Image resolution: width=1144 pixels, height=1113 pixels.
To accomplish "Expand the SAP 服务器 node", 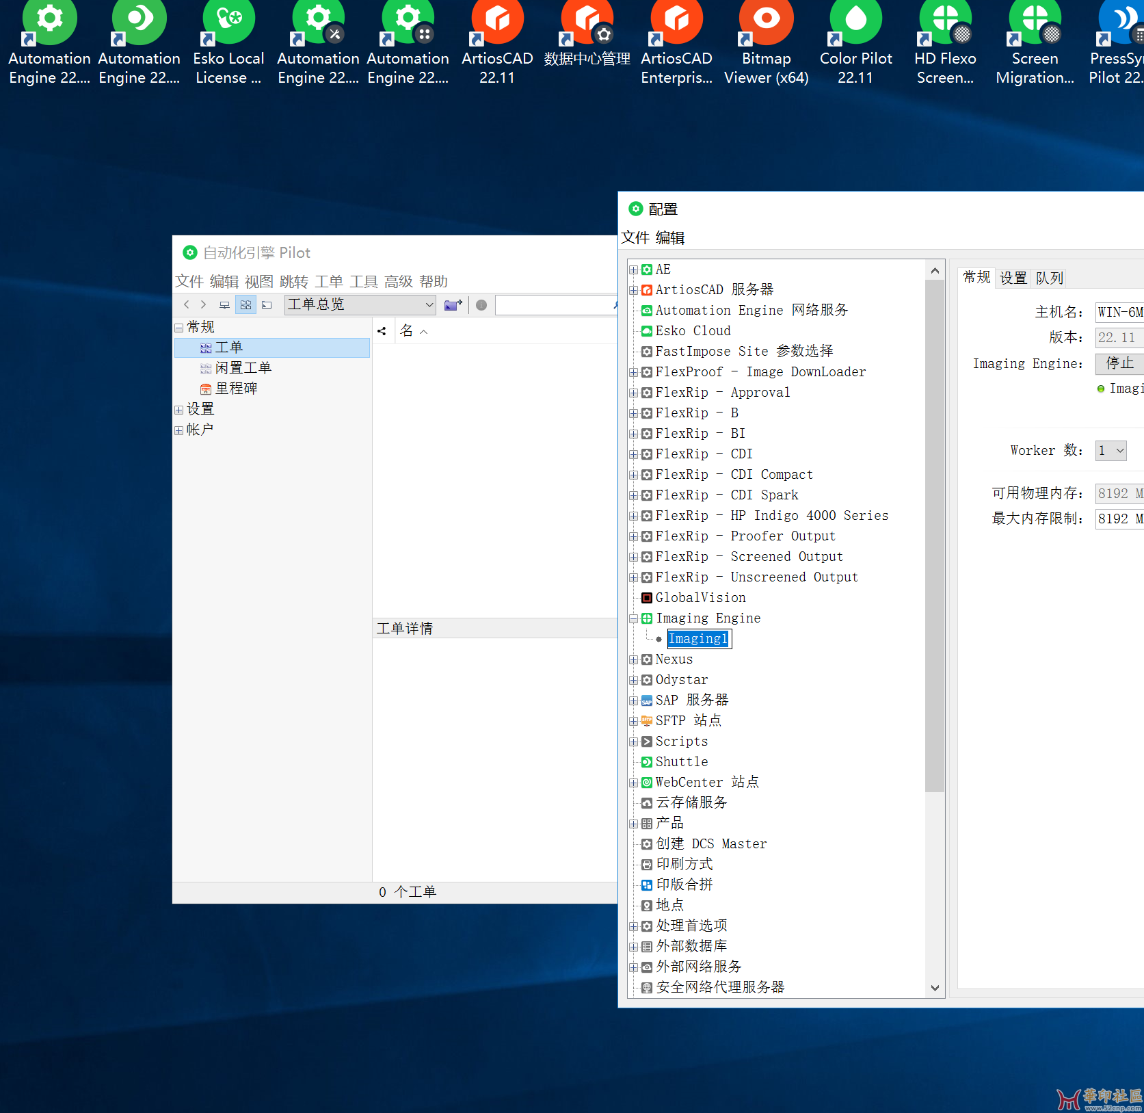I will pyautogui.click(x=634, y=701).
